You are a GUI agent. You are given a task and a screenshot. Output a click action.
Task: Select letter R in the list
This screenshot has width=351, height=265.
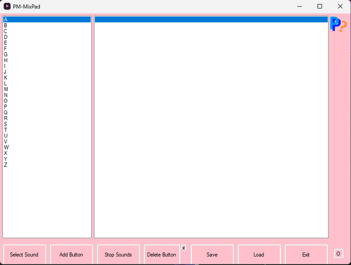[x=47, y=118]
